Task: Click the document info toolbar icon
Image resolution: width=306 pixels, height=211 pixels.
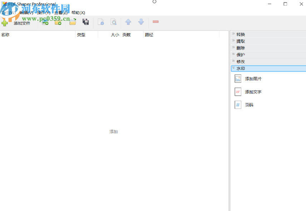Action: [x=100, y=22]
